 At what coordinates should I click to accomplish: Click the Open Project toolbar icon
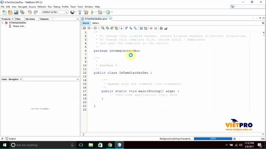[16, 12]
